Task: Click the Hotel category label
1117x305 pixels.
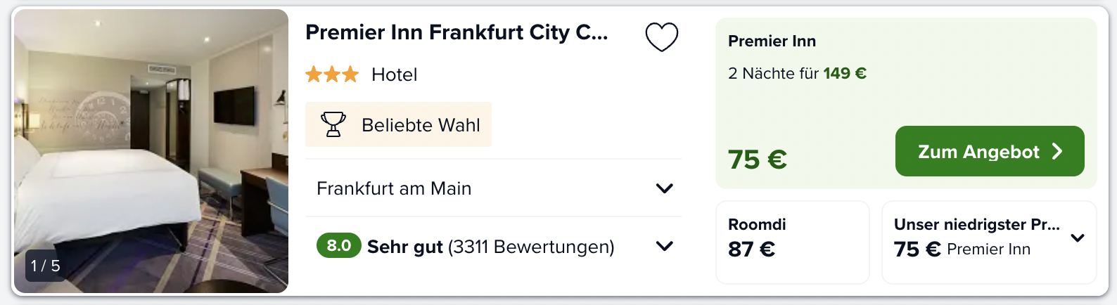Action: tap(395, 74)
